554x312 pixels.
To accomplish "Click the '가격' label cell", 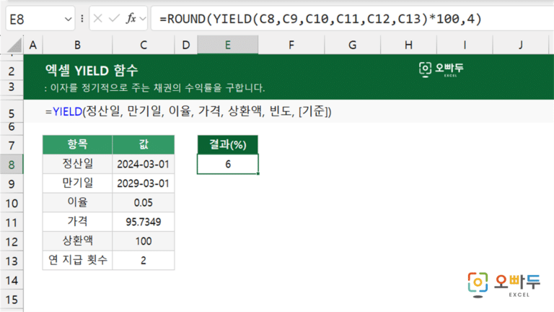I will point(77,222).
